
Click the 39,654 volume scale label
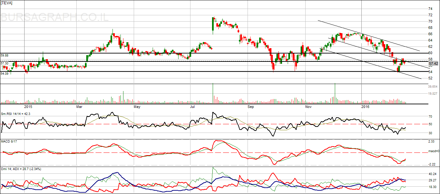point(433,86)
